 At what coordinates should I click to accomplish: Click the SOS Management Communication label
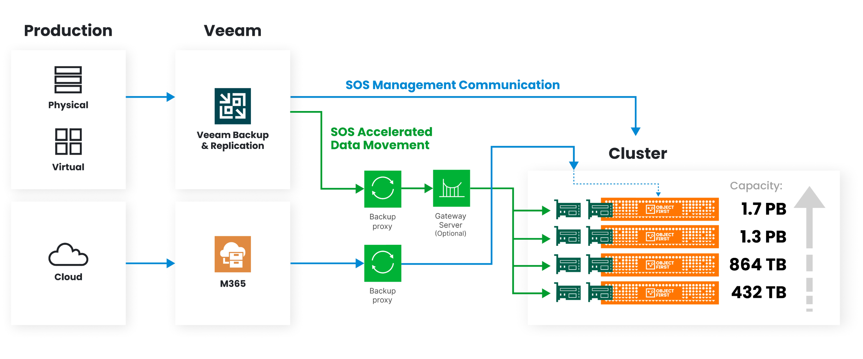tap(452, 85)
